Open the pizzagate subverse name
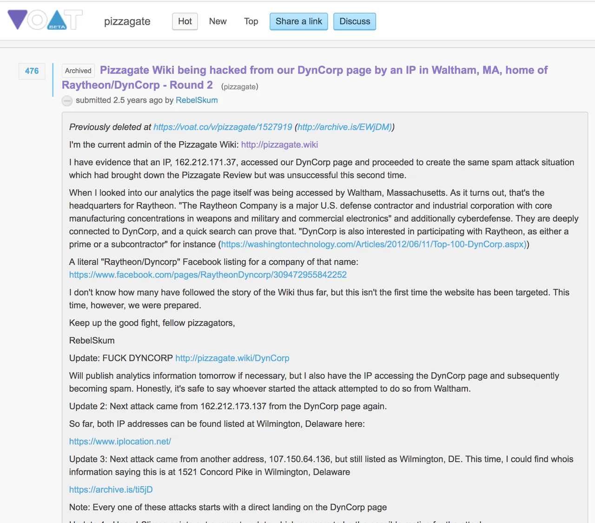The image size is (595, 523). click(x=127, y=21)
